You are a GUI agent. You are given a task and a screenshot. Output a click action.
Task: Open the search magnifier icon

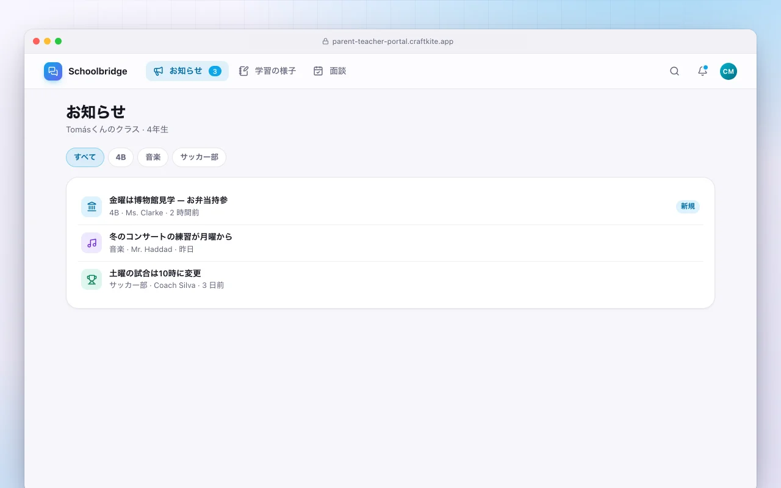coord(674,71)
